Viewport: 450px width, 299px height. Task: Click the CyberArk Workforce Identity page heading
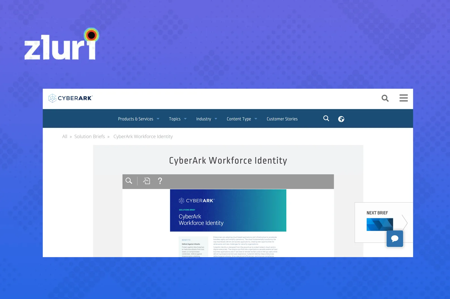click(228, 161)
